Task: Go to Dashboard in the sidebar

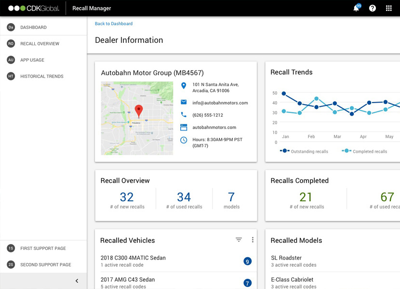Action: pyautogui.click(x=43, y=27)
